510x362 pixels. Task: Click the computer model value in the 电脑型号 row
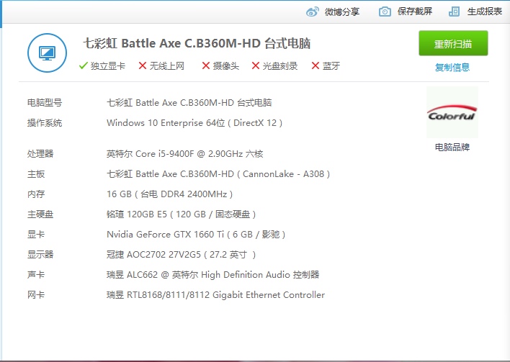point(189,103)
